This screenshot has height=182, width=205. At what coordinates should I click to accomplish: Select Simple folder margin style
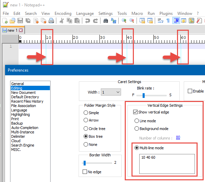[x=86, y=112]
